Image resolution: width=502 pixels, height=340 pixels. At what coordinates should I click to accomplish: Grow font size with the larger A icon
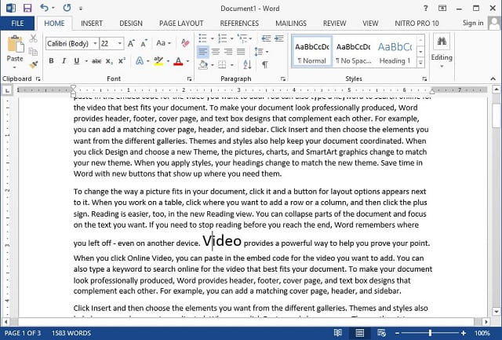tap(131, 43)
